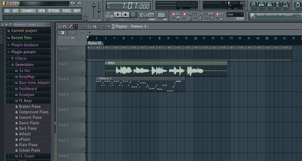
Task: Select PAT pattern mode radio button
Action: click(x=112, y=13)
